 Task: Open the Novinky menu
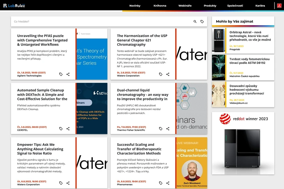[135, 6]
